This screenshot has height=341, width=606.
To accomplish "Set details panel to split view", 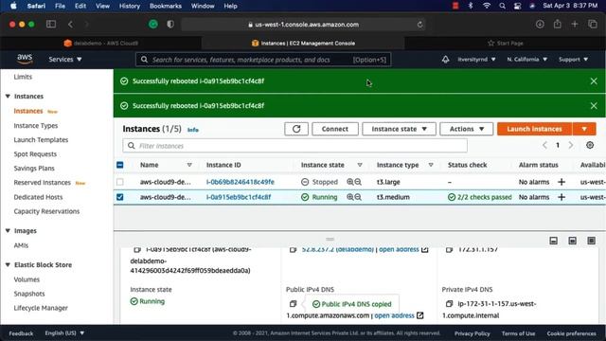I will 572,241.
